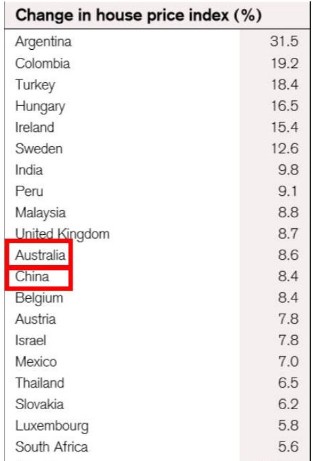Click the Luxembourg country label
Viewport: 313px width, 461px height.
tap(52, 426)
